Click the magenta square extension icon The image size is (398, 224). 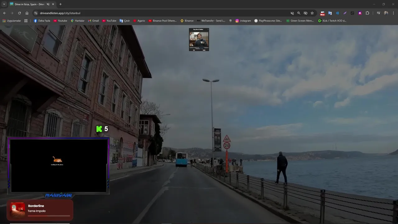pyautogui.click(x=360, y=13)
